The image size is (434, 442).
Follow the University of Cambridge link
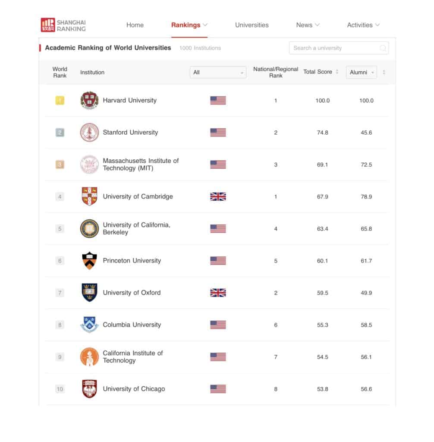coord(138,196)
